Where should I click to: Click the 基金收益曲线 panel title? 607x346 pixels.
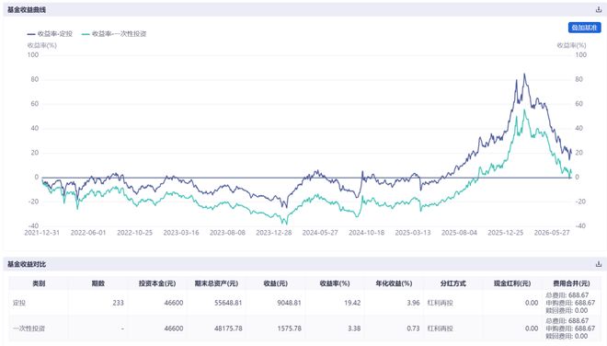27,10
